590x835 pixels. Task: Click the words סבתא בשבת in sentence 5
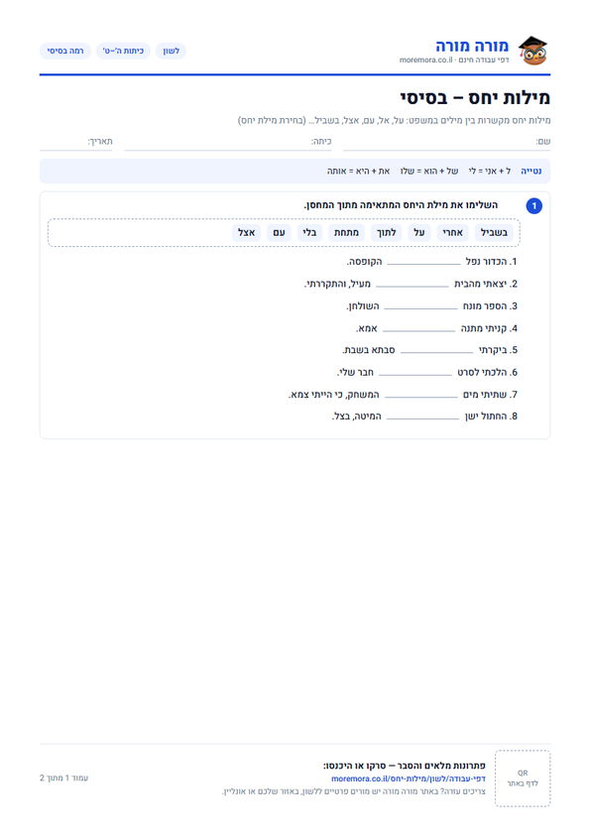[x=369, y=350]
